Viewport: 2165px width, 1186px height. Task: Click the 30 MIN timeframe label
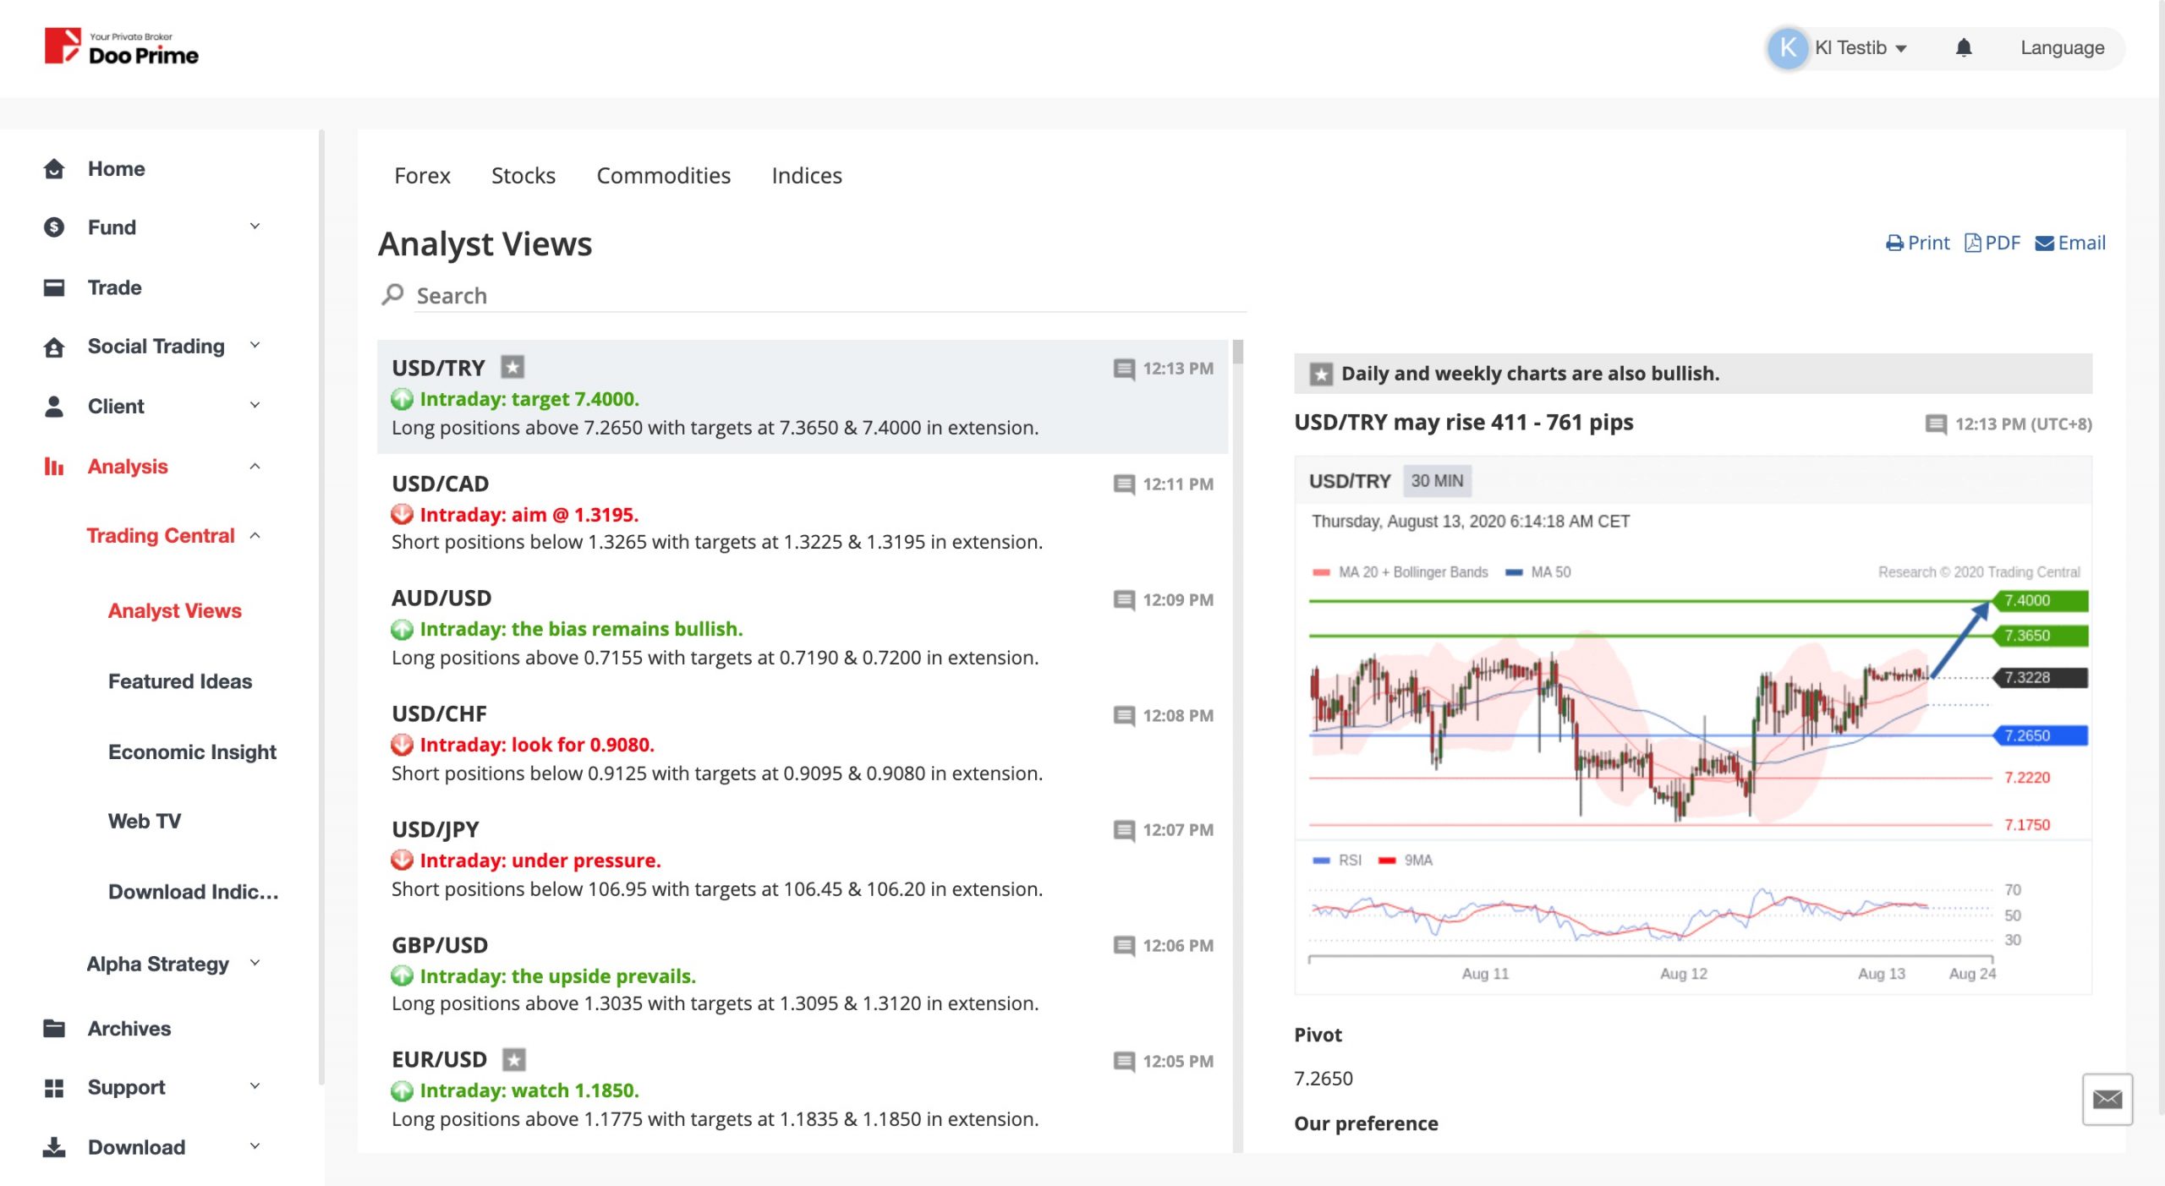1437,481
